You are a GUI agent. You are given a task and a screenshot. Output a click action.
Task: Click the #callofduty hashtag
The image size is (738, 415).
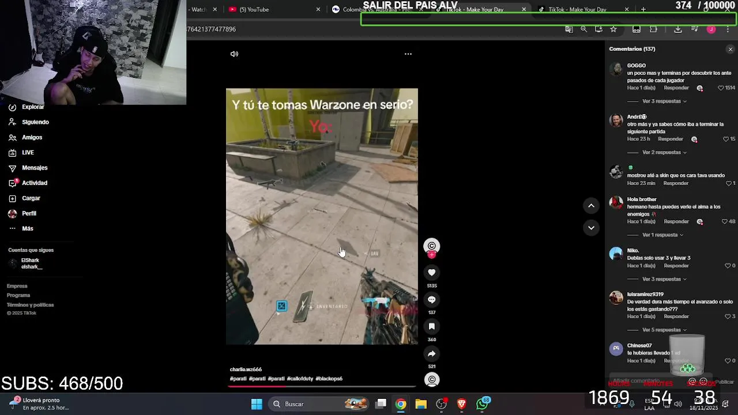[300, 379]
